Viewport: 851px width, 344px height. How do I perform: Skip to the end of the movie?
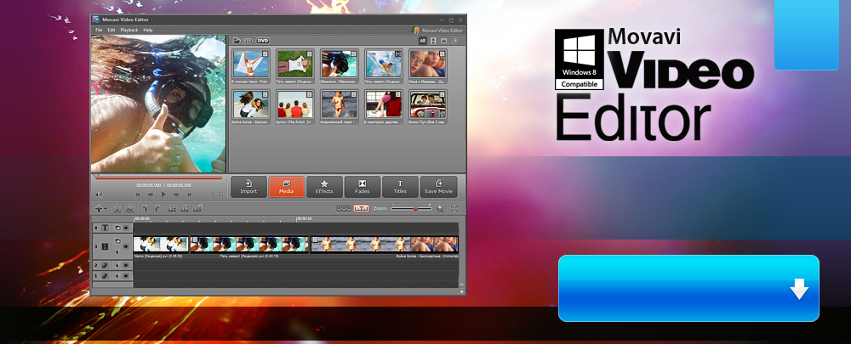click(x=189, y=194)
